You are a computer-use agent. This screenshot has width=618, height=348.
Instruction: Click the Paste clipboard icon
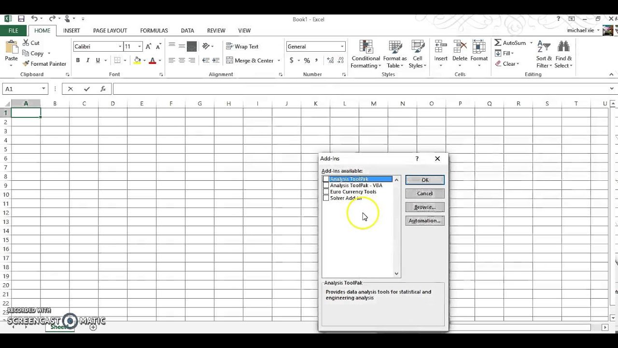[x=11, y=47]
